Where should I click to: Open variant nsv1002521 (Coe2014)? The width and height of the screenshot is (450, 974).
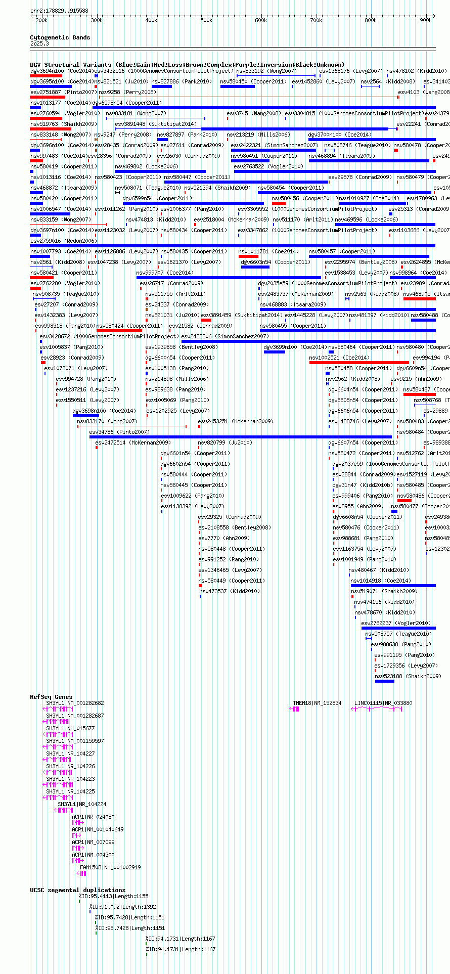[339, 358]
